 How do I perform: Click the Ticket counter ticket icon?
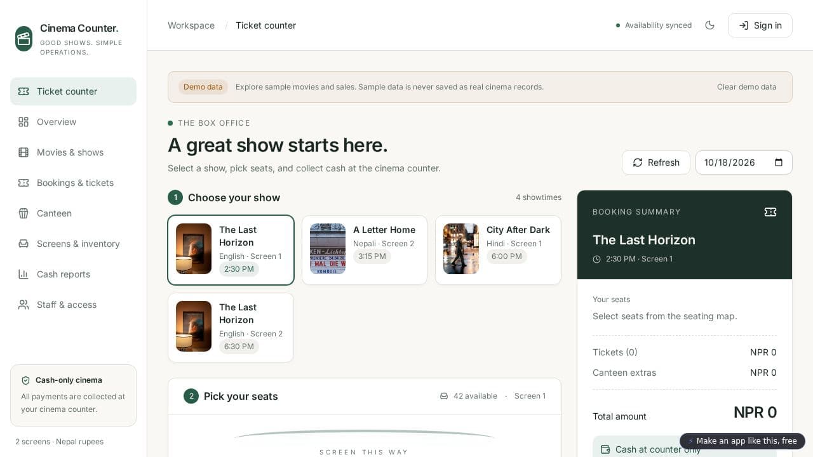[24, 91]
